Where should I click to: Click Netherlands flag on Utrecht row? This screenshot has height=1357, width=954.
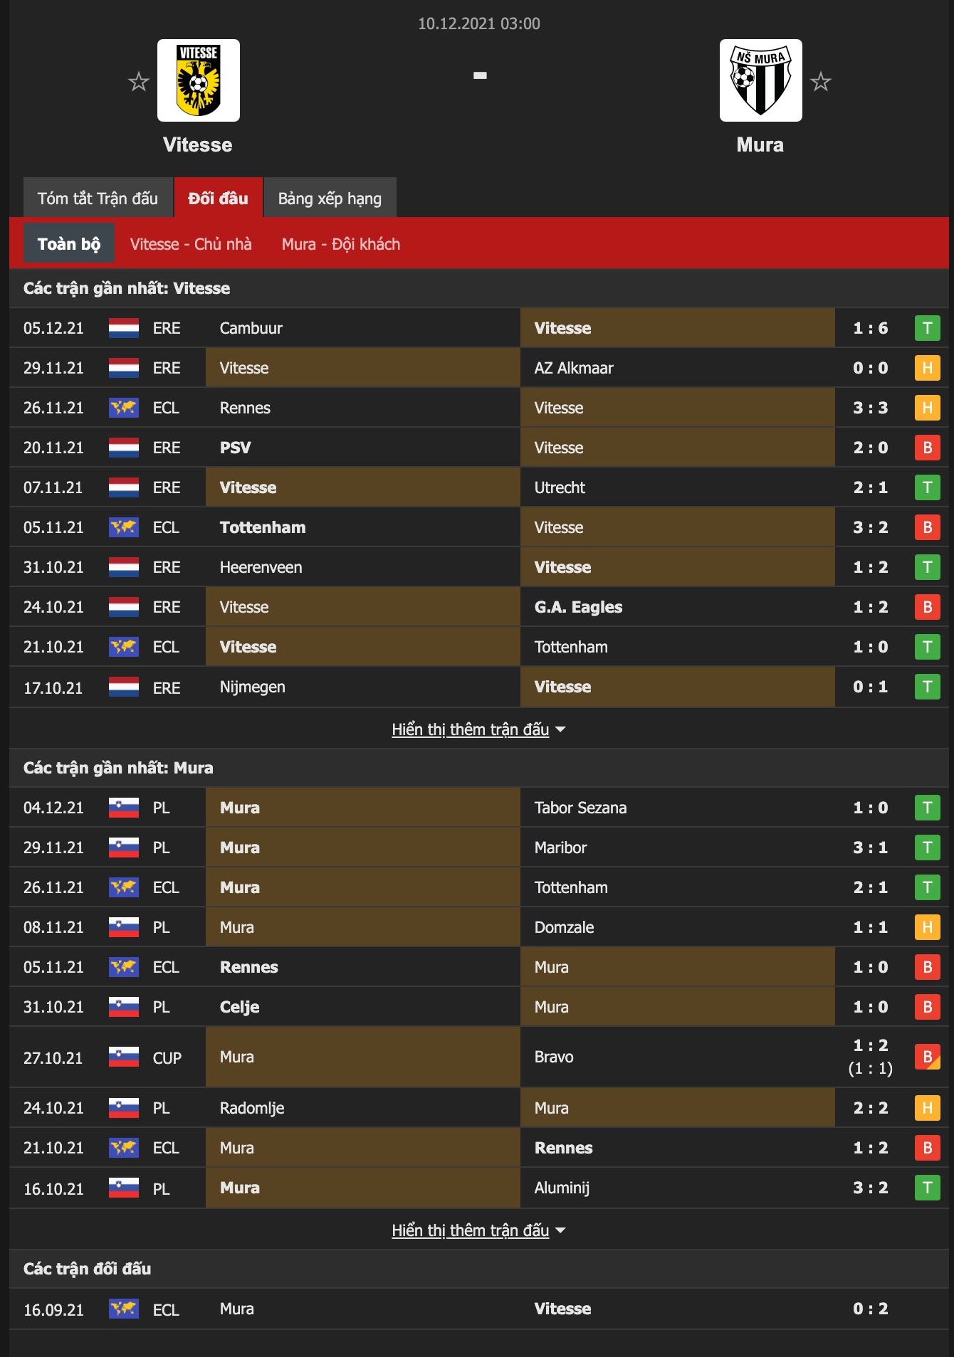(124, 487)
